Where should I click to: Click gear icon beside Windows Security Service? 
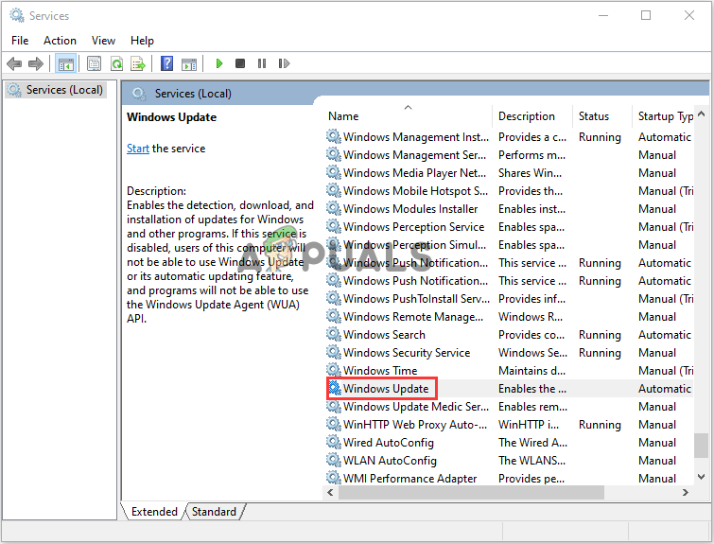coord(334,352)
